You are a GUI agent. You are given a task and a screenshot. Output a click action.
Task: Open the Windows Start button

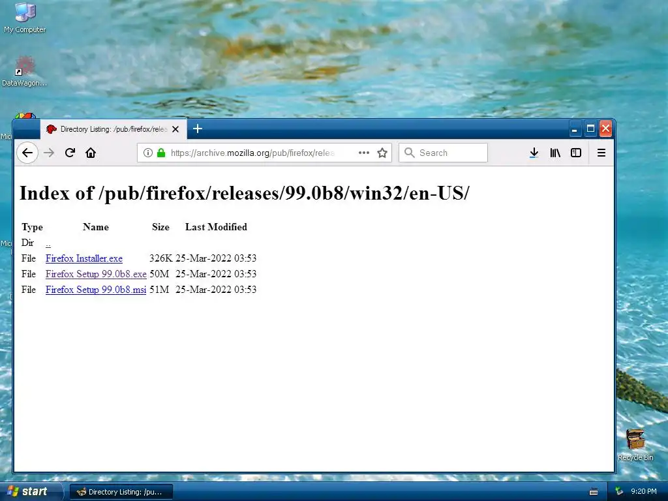31,491
